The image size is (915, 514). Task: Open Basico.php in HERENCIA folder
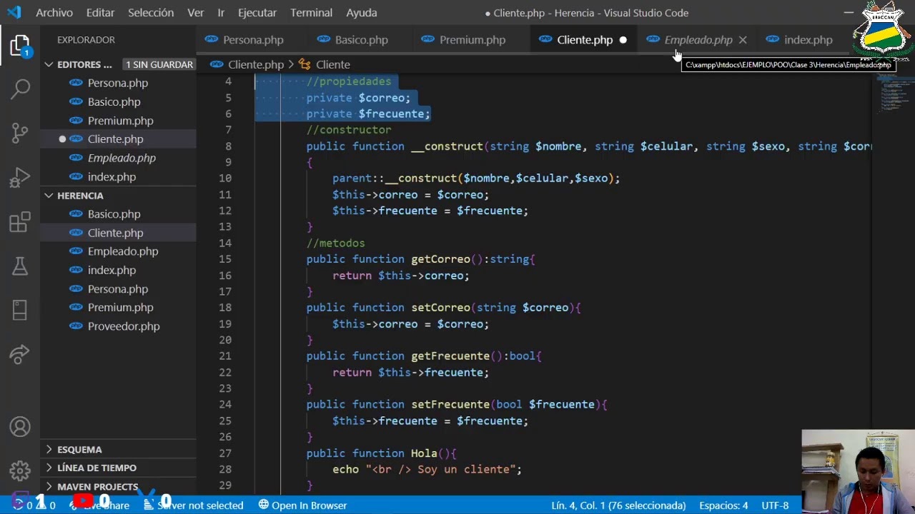(x=118, y=214)
